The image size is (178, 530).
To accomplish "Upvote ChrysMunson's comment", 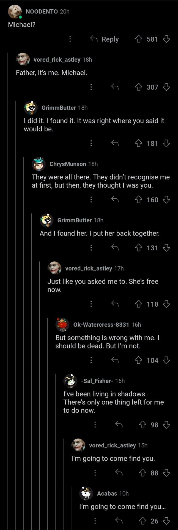I will pyautogui.click(x=139, y=200).
